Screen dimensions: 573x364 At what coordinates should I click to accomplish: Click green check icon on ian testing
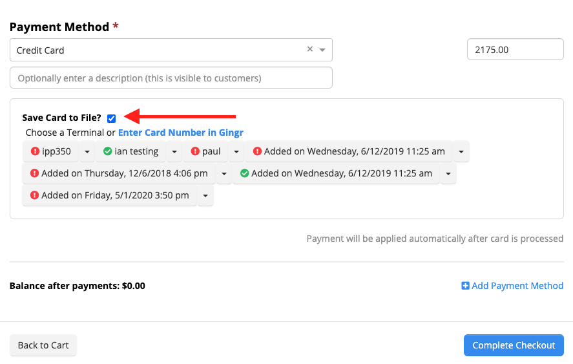[107, 151]
